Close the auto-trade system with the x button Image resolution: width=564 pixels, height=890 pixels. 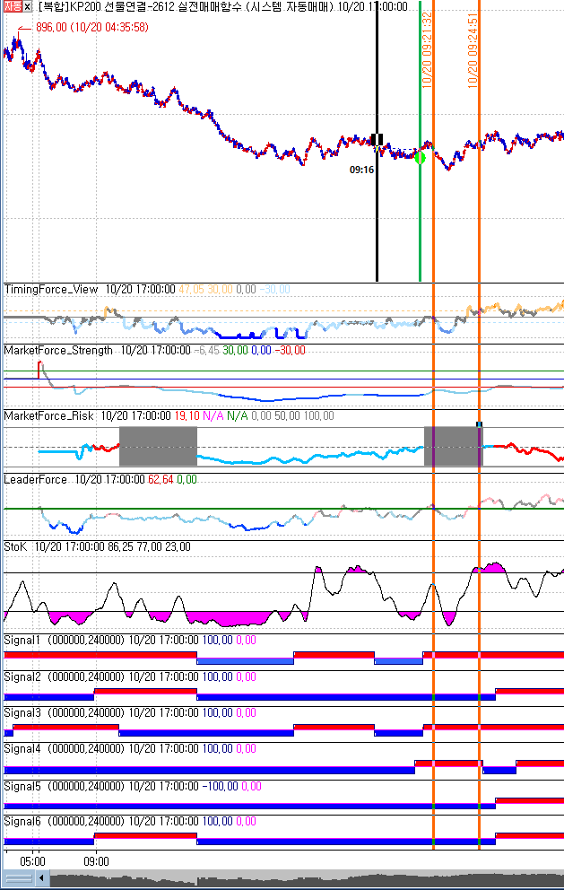28,7
